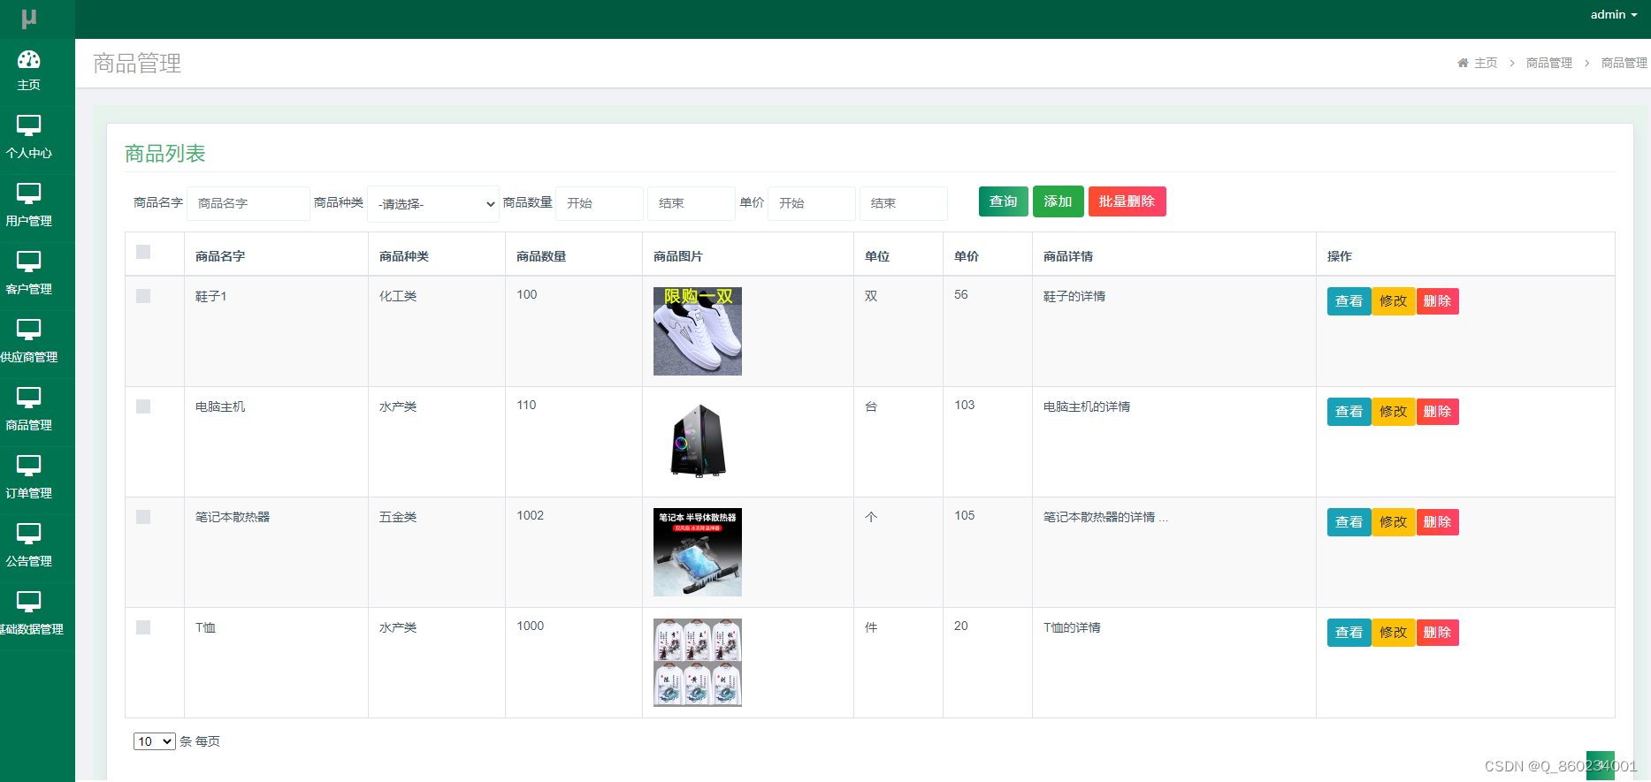Click the 商品数量 结束 input field
The height and width of the screenshot is (782, 1651).
[692, 203]
